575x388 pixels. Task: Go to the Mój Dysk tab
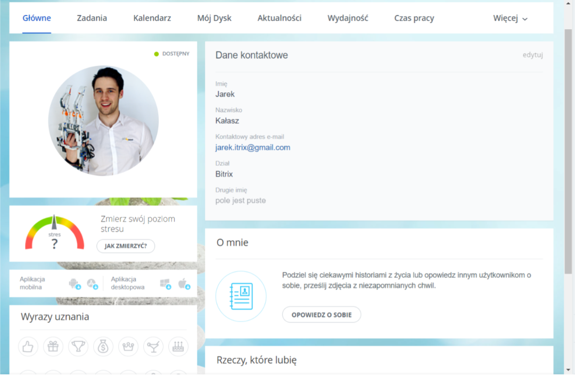pyautogui.click(x=214, y=18)
